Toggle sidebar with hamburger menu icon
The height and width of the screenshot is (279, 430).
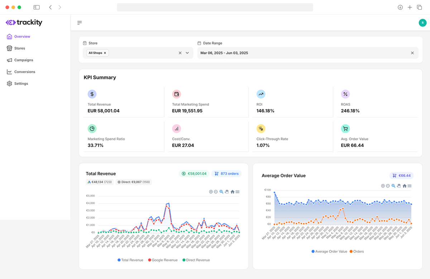point(80,23)
